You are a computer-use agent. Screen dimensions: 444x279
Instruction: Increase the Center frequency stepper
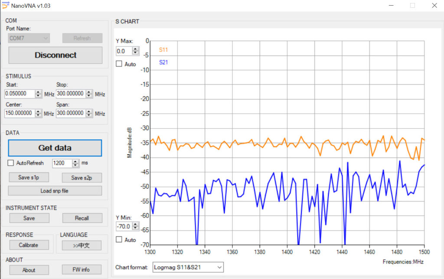(x=39, y=111)
